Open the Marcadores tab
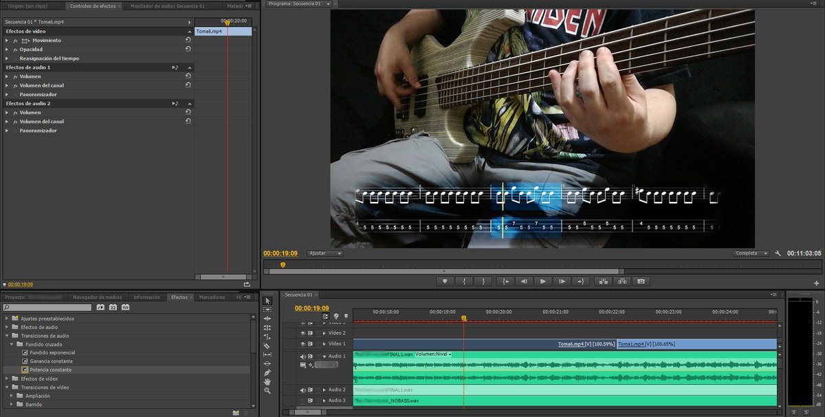 [212, 297]
